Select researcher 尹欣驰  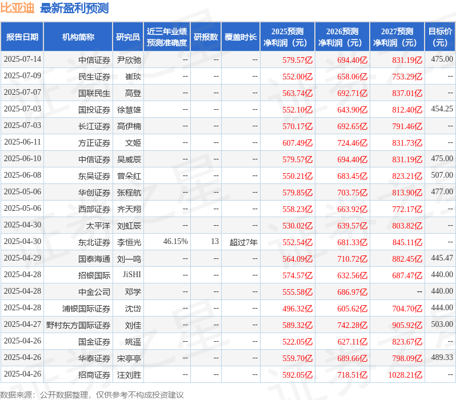[129, 60]
